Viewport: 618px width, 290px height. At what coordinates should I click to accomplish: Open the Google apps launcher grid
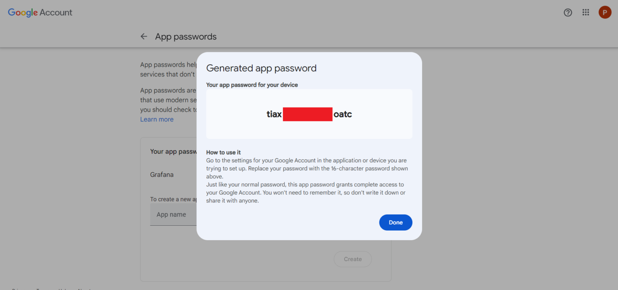click(x=585, y=12)
